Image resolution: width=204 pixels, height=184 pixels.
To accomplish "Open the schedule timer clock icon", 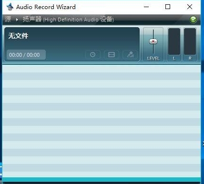I will pos(93,55).
